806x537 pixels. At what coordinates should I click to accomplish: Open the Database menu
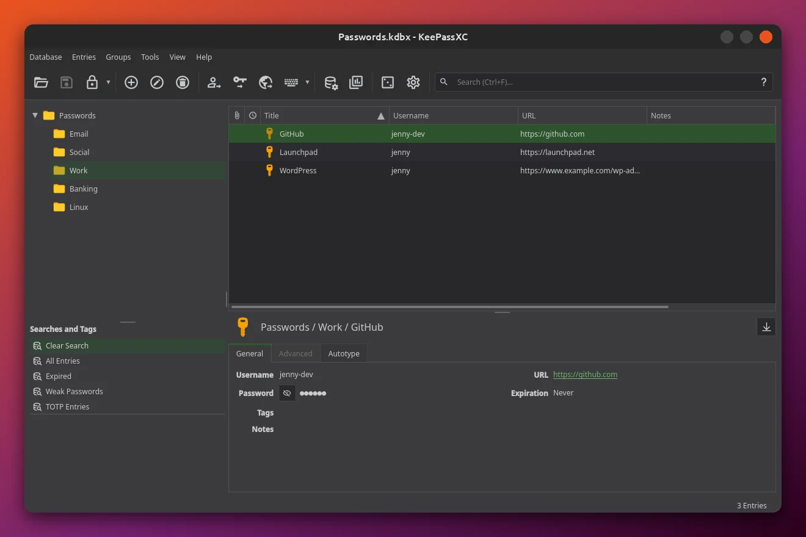click(x=46, y=57)
